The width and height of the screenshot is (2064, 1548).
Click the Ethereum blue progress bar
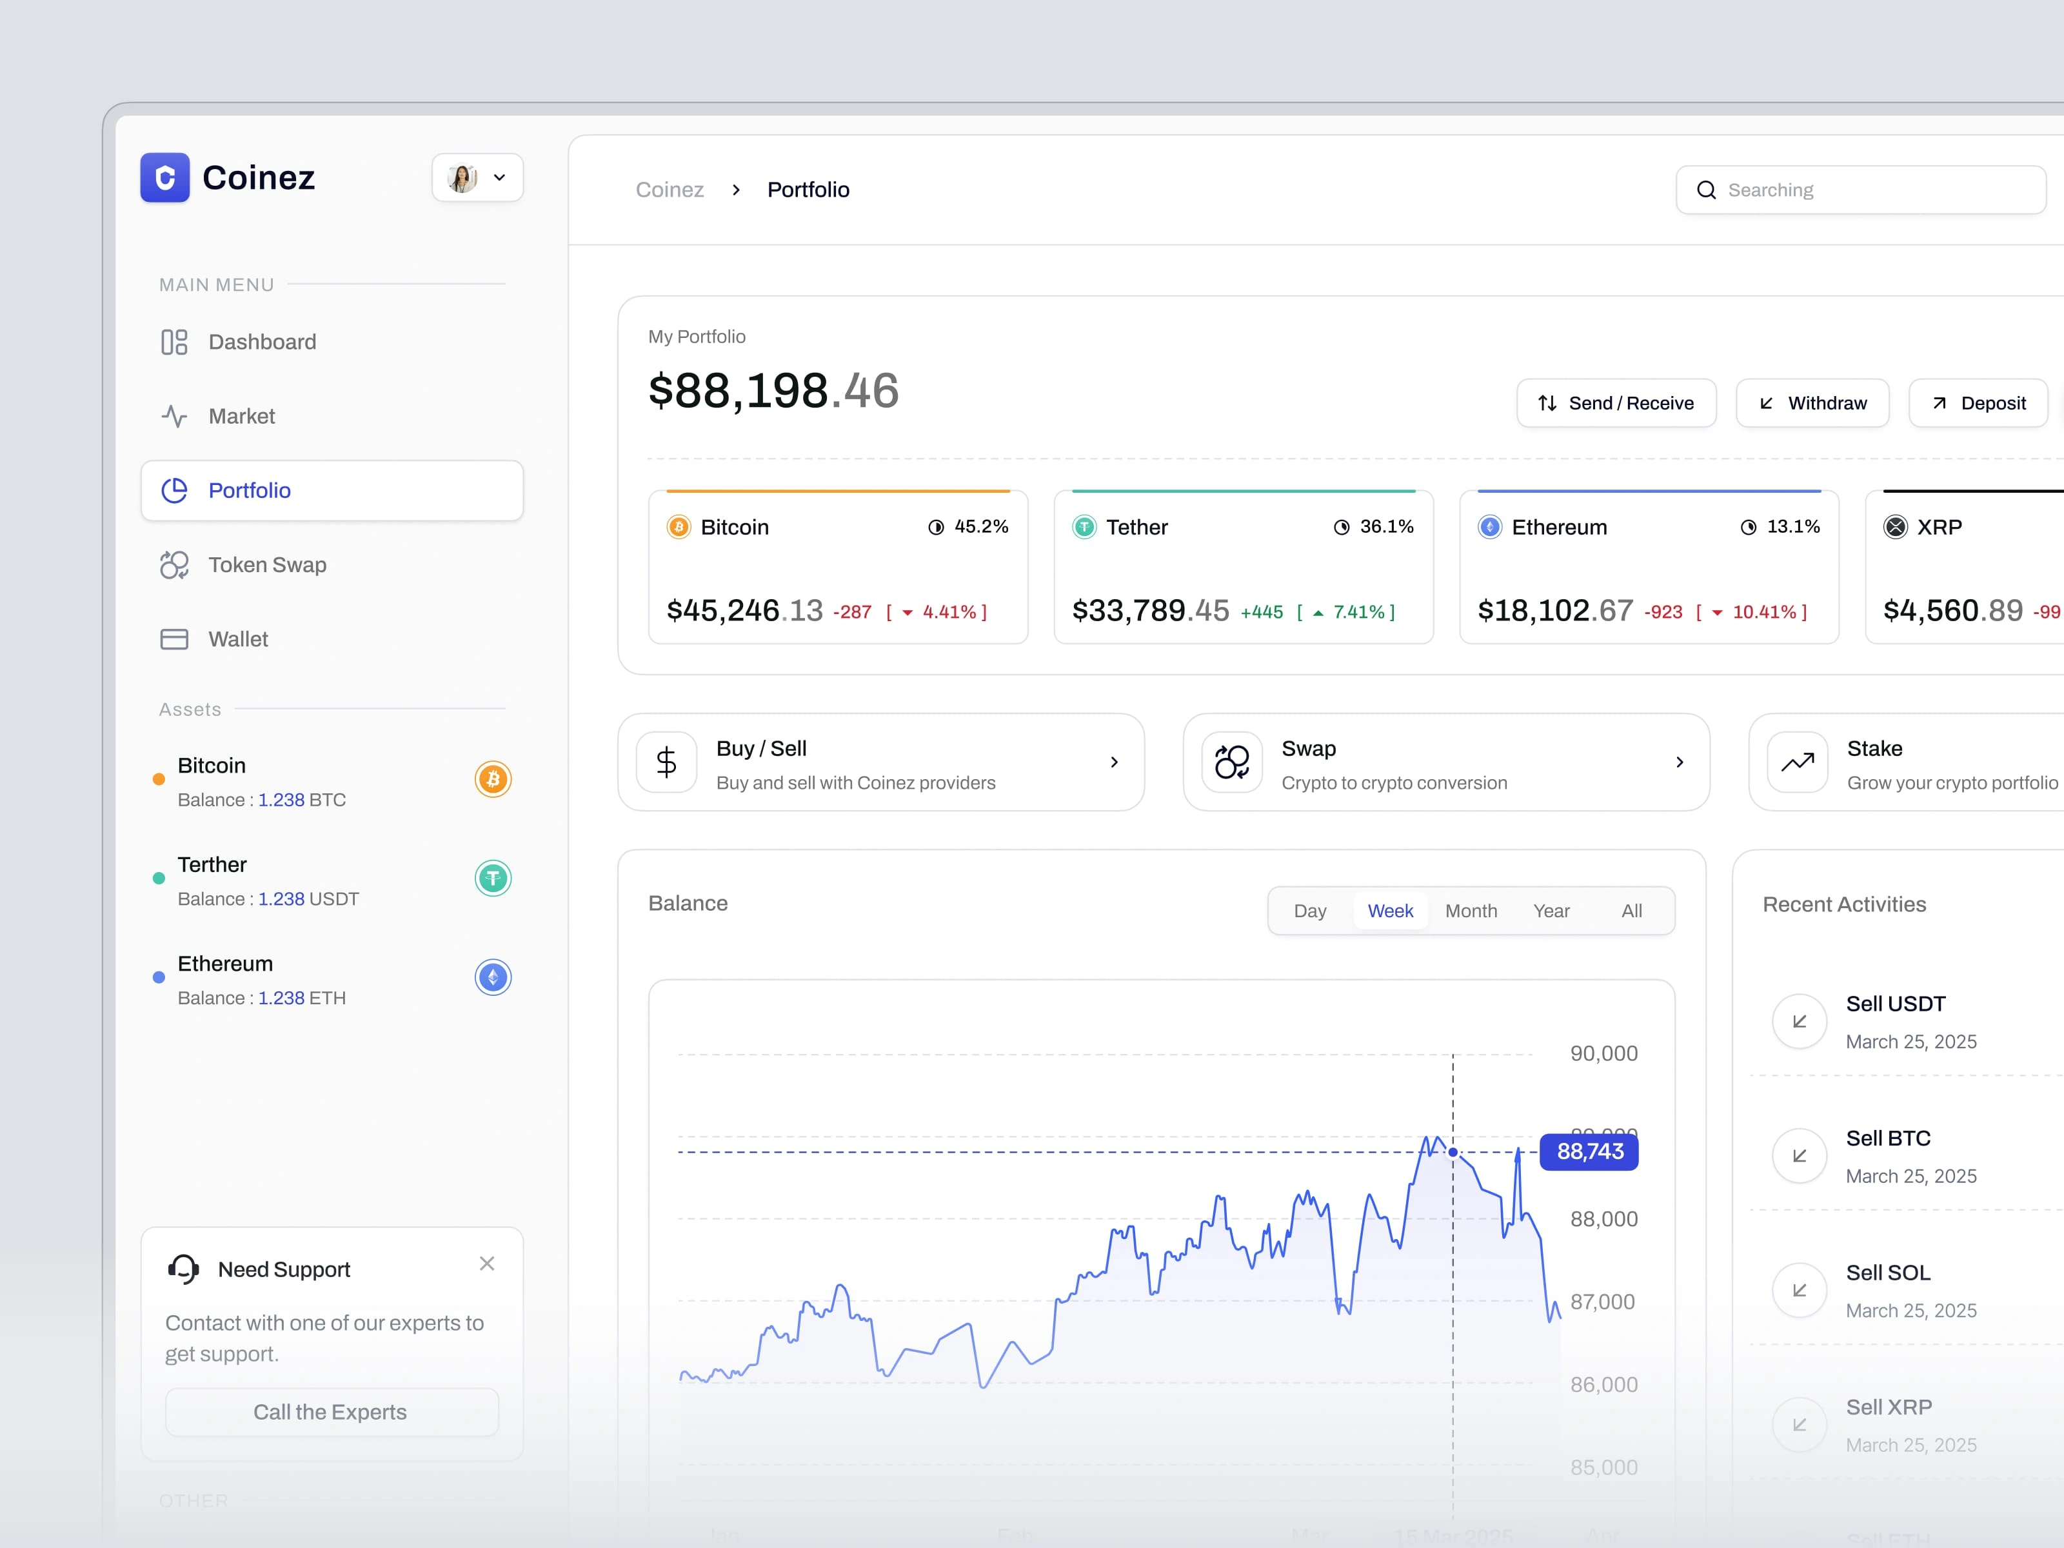tap(1650, 491)
